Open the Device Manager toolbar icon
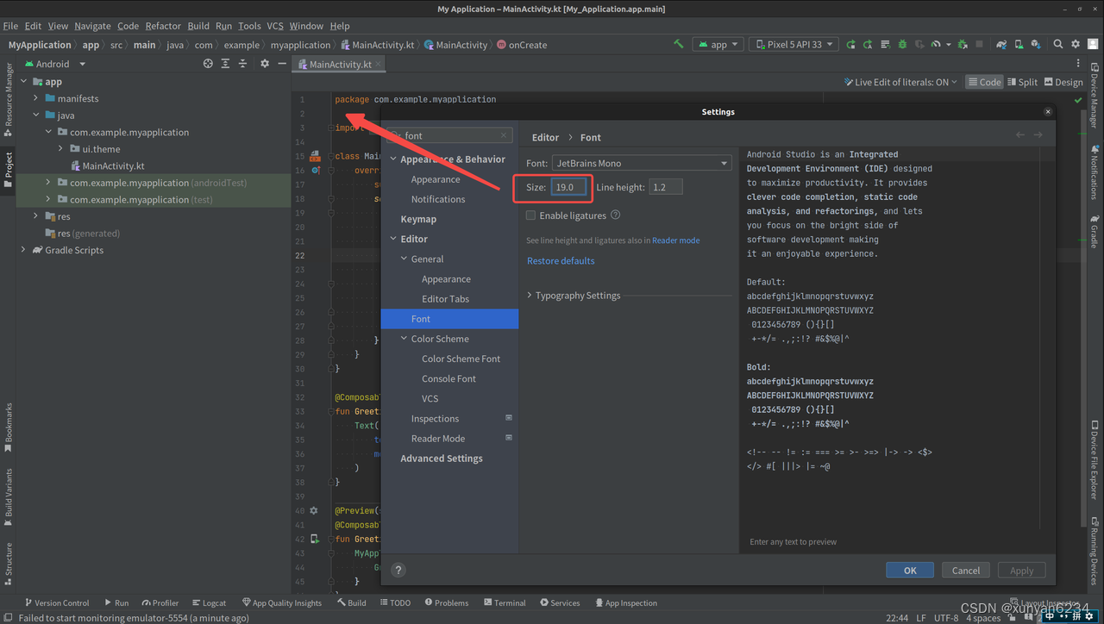The width and height of the screenshot is (1104, 624). click(1019, 44)
